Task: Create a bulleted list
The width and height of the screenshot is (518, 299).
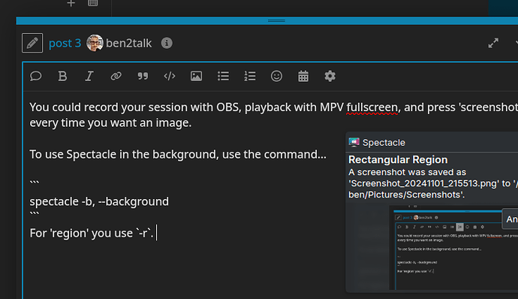Action: tap(223, 76)
